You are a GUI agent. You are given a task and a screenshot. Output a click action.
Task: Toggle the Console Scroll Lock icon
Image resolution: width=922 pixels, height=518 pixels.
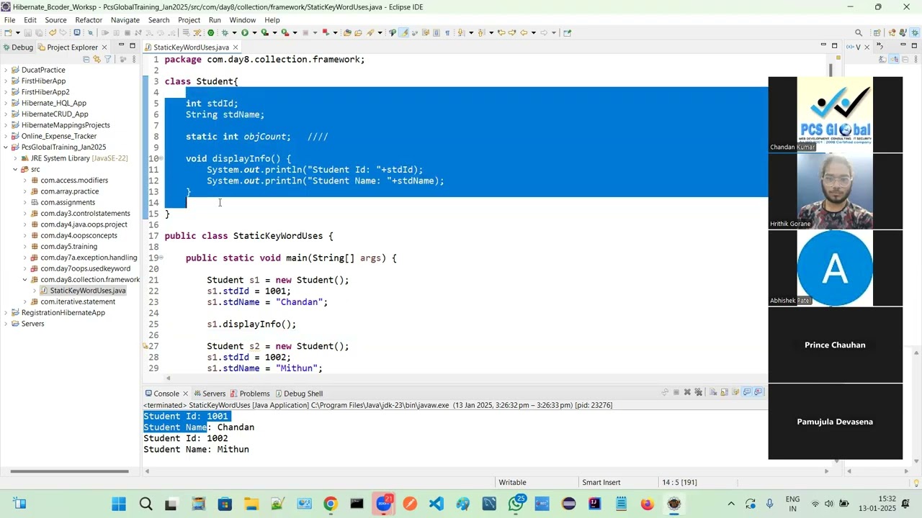click(x=725, y=392)
